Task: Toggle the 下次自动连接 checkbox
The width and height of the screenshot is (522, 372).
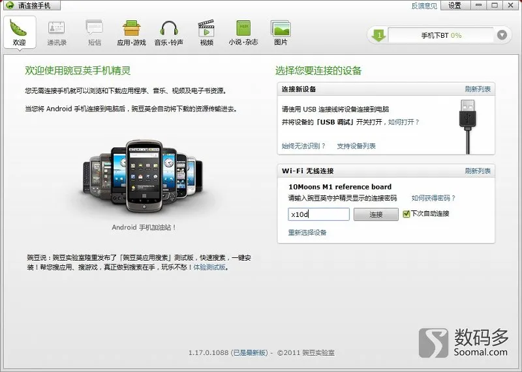Action: point(406,214)
